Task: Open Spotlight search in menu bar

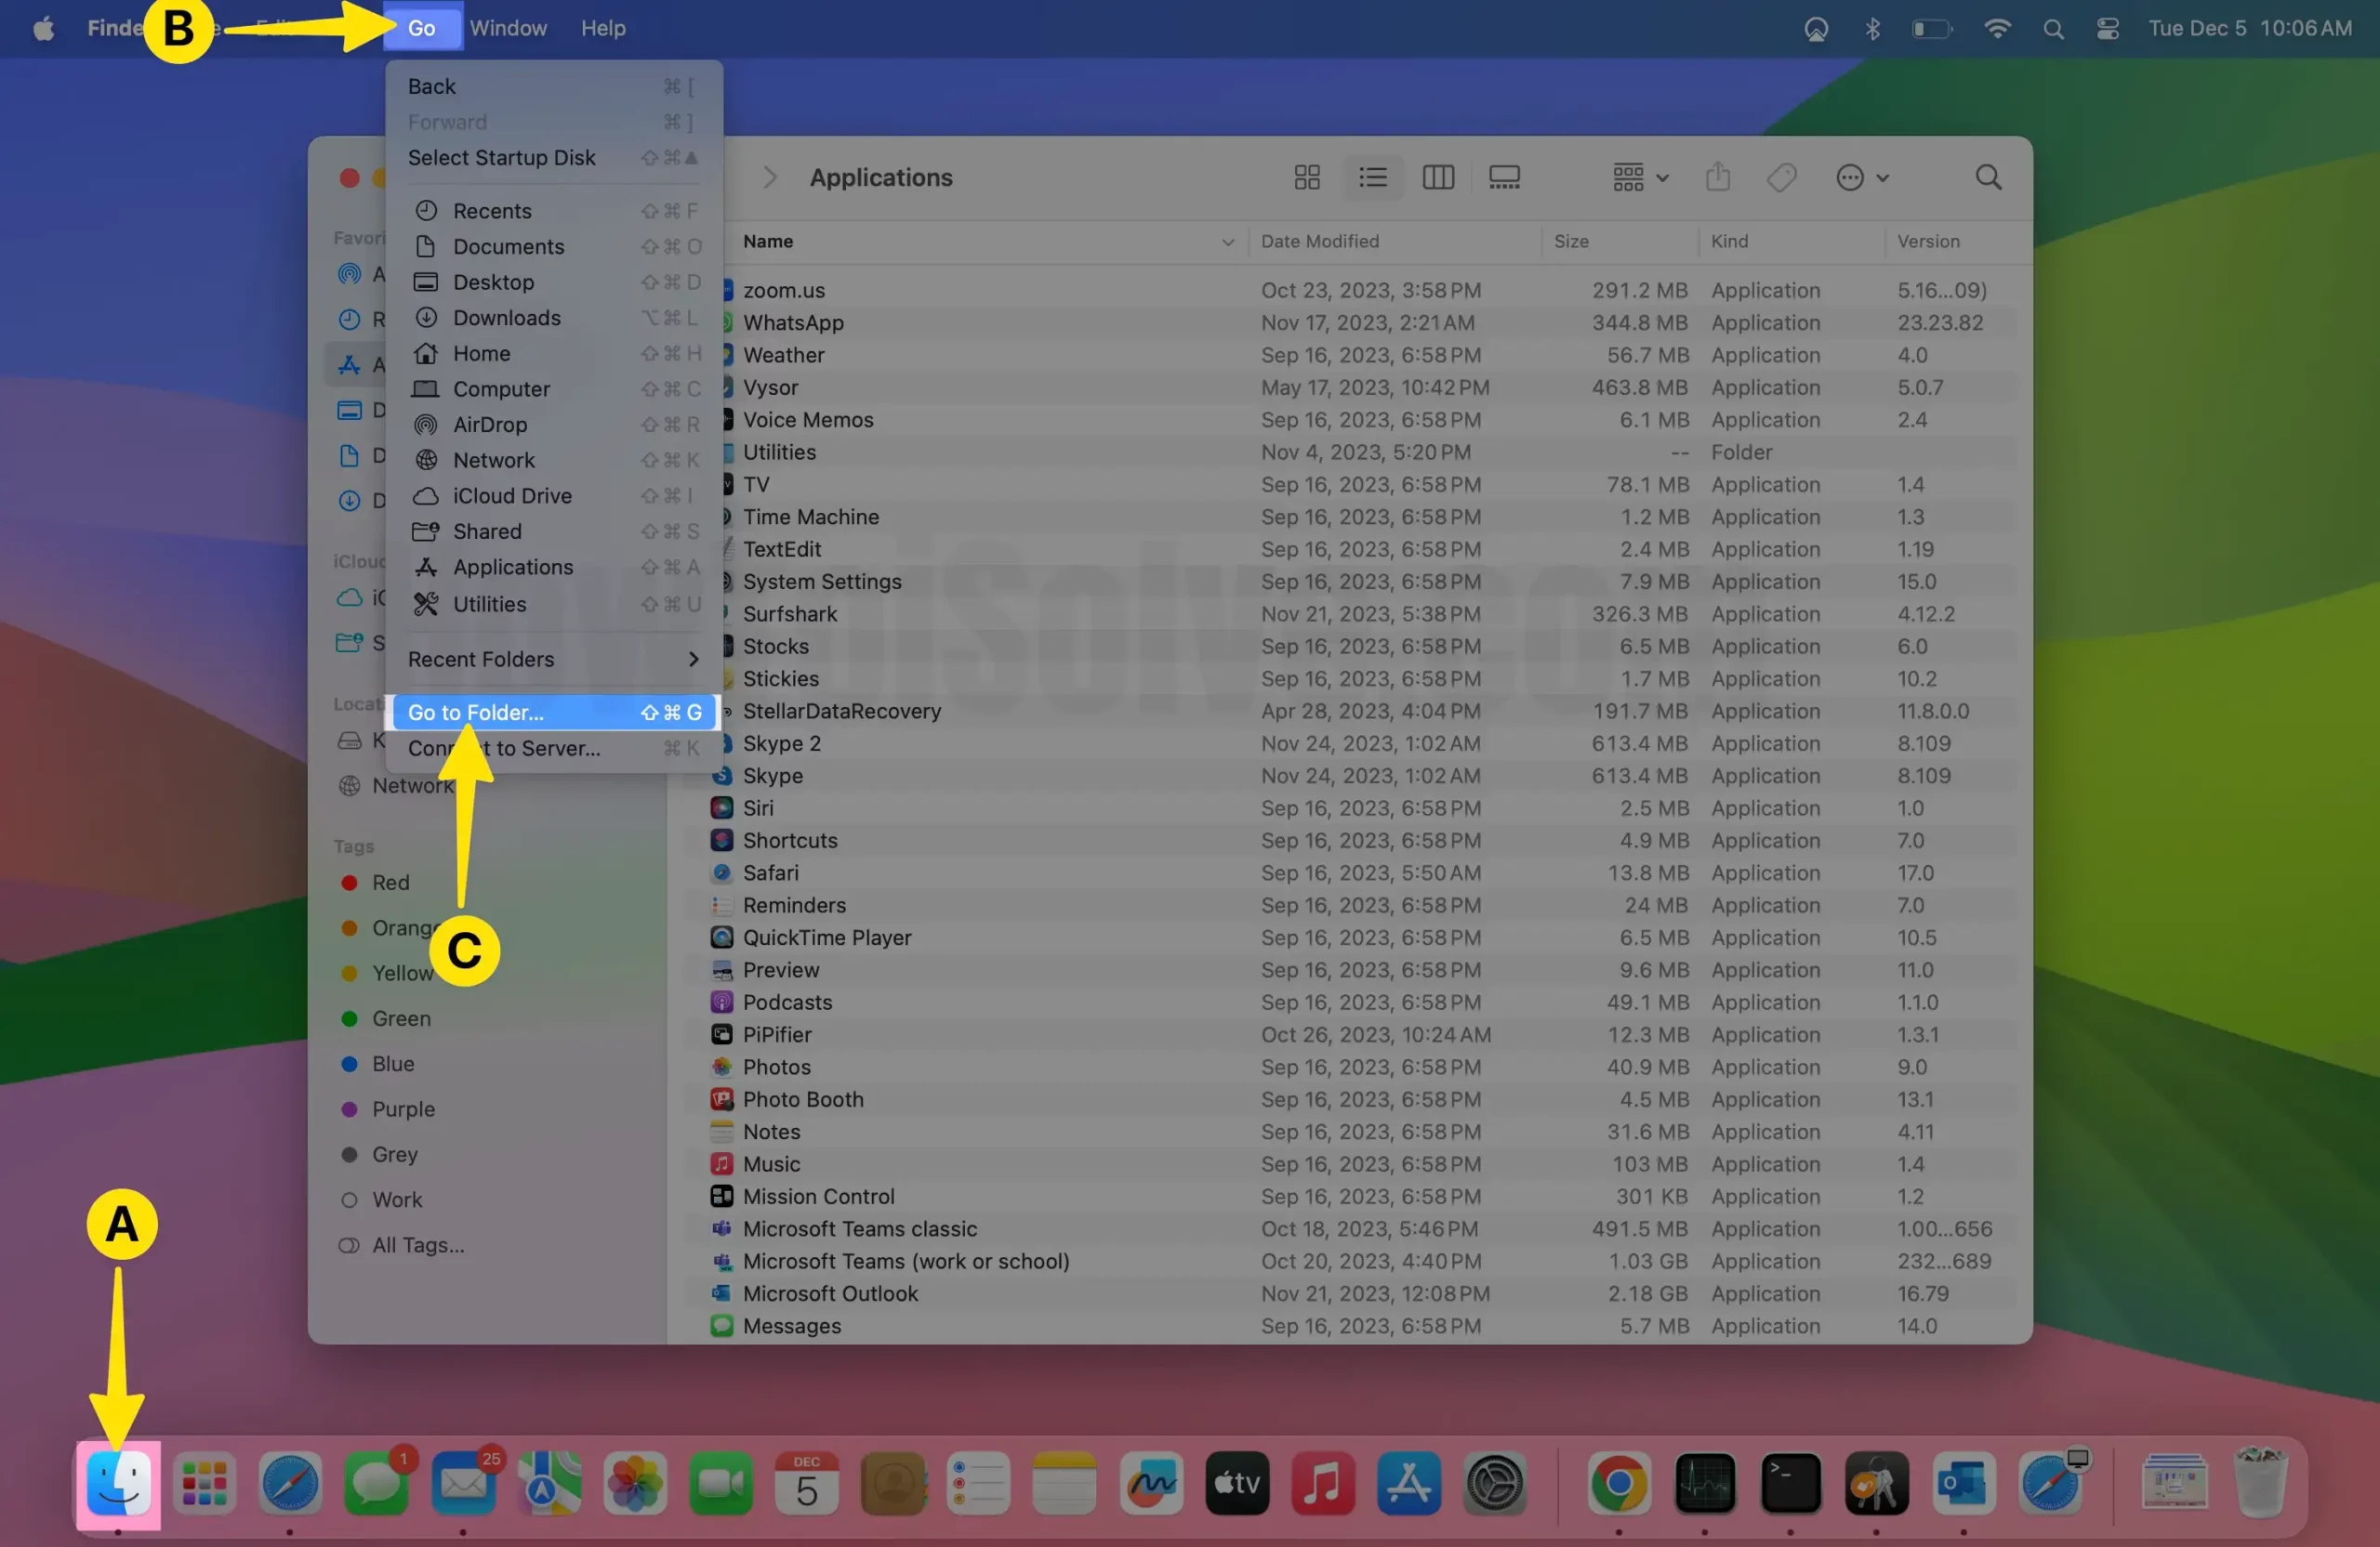Action: pos(2053,28)
